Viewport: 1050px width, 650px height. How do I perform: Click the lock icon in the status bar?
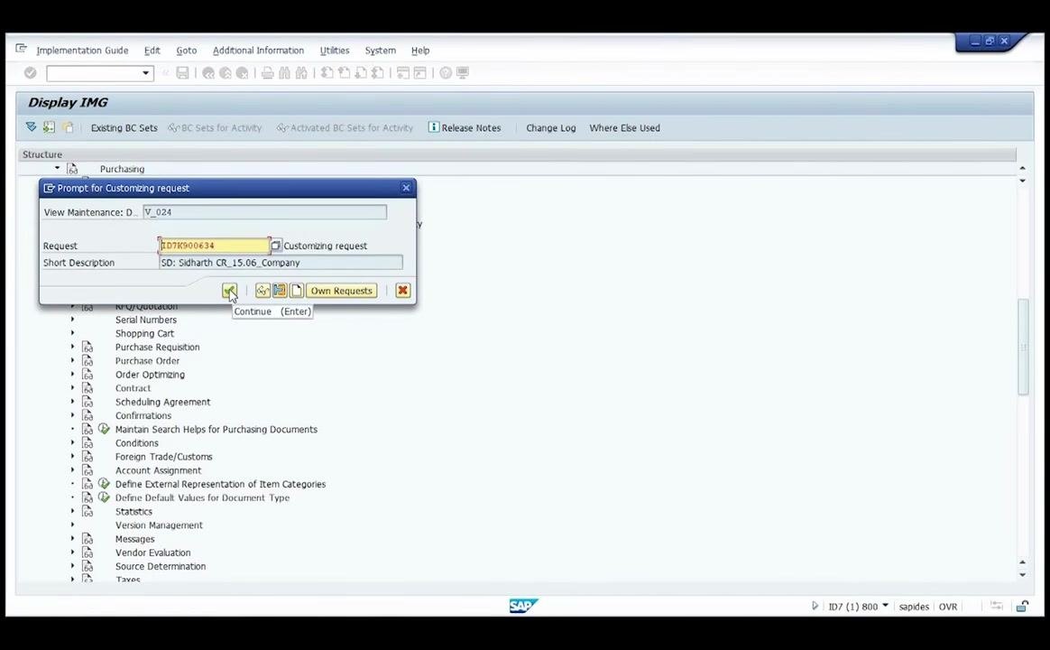(x=1022, y=607)
